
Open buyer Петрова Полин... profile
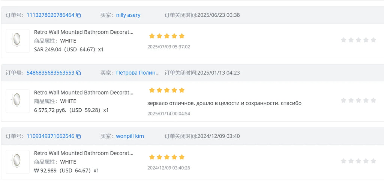(x=138, y=73)
